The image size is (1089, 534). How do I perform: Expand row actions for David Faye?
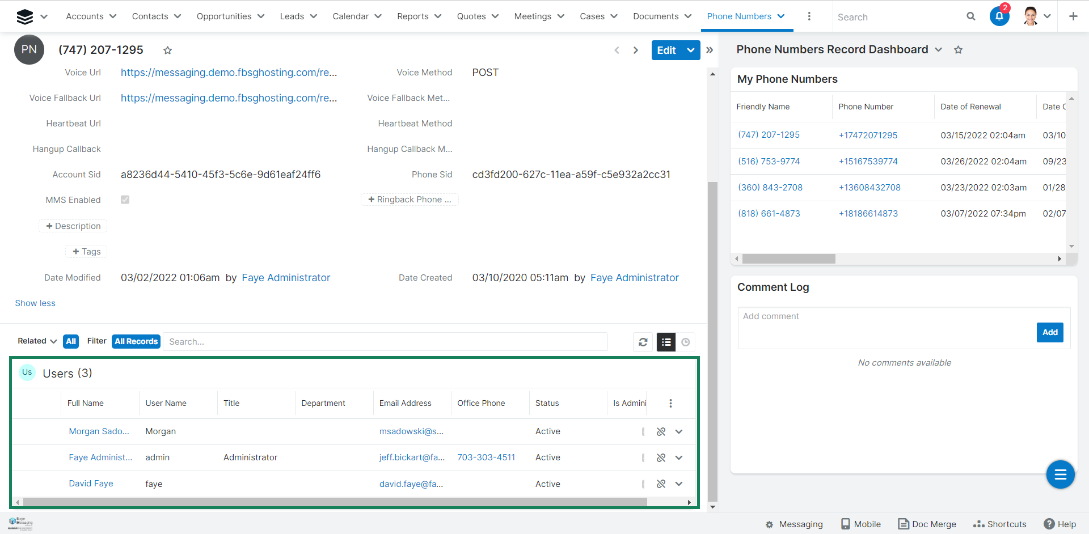point(679,484)
